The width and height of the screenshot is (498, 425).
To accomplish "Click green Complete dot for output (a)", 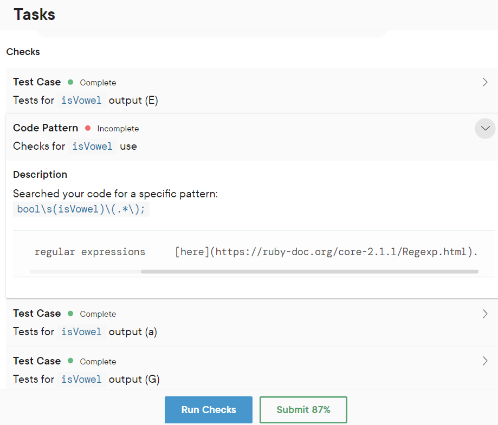I will pyautogui.click(x=70, y=314).
